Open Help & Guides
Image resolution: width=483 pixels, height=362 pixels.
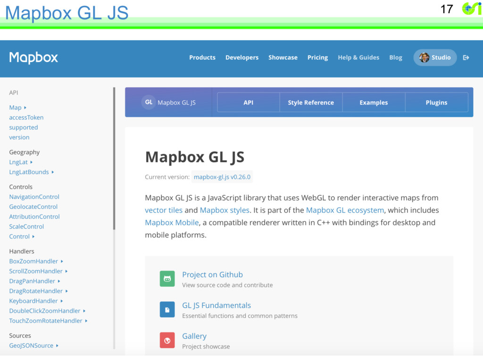coord(358,58)
